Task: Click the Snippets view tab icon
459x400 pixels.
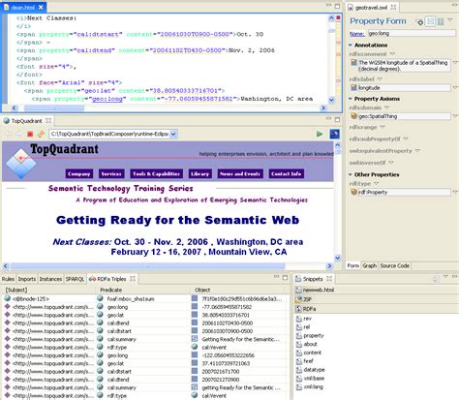Action: point(298,279)
